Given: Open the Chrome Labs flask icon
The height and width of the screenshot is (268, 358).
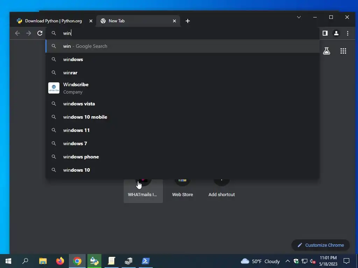Looking at the screenshot, I should pyautogui.click(x=327, y=51).
